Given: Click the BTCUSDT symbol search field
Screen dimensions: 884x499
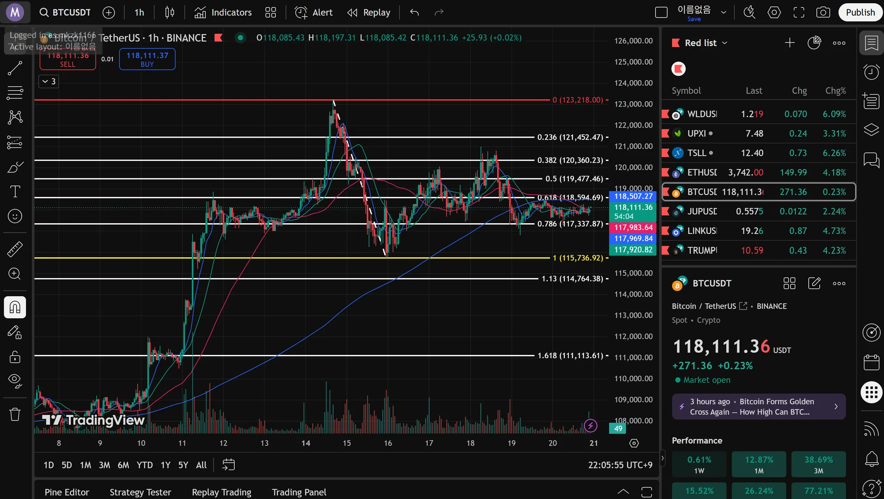Looking at the screenshot, I should point(66,12).
